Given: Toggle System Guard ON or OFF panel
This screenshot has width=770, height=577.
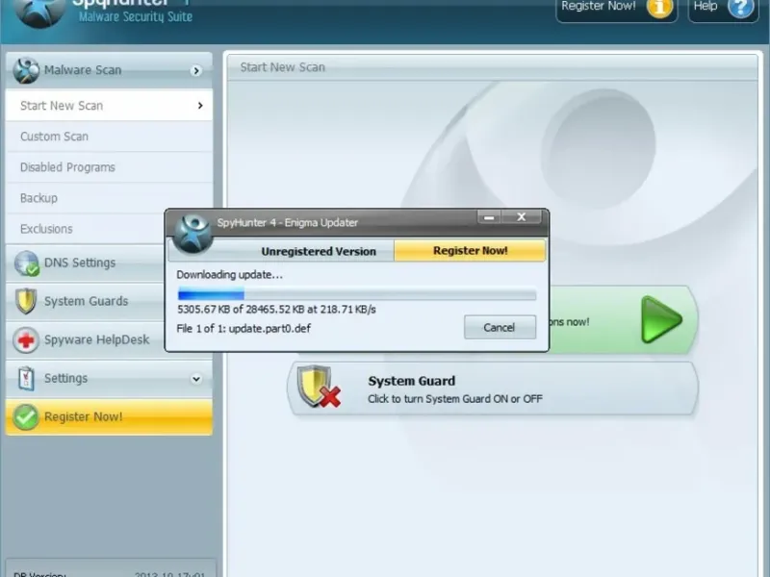Looking at the screenshot, I should point(493,389).
